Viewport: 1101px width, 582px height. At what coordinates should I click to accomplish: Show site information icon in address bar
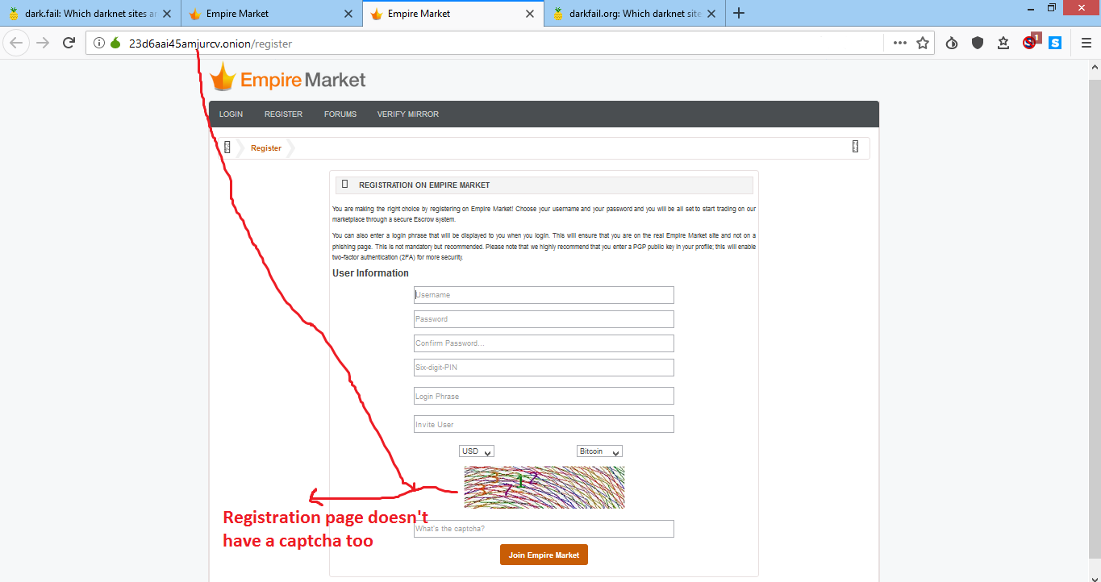[x=99, y=44]
